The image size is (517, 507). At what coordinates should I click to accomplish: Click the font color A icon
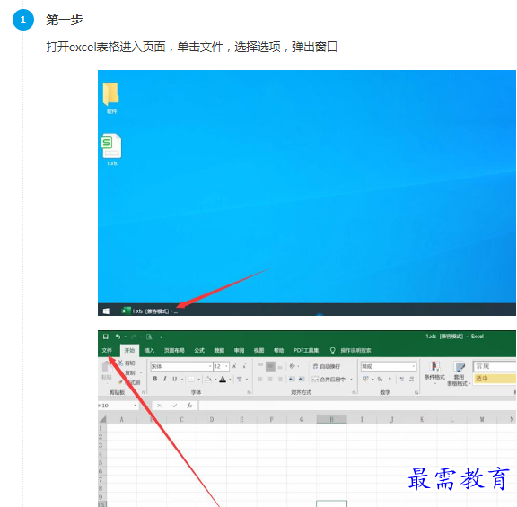[x=223, y=379]
